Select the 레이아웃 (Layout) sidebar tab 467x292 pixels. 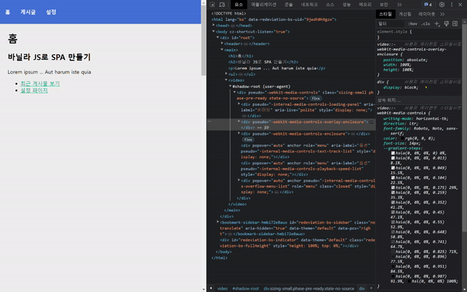(x=427, y=14)
